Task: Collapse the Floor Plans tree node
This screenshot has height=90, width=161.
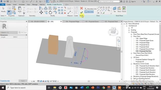Action: click(x=131, y=36)
